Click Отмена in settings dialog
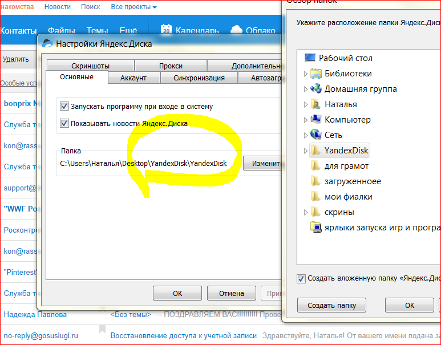This screenshot has width=441, height=345. (232, 293)
